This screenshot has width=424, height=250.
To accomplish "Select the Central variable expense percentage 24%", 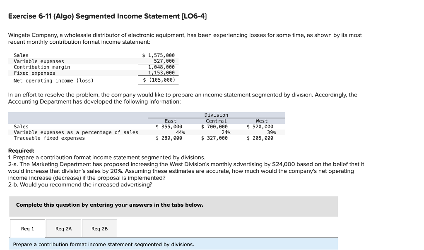I will click(226, 132).
